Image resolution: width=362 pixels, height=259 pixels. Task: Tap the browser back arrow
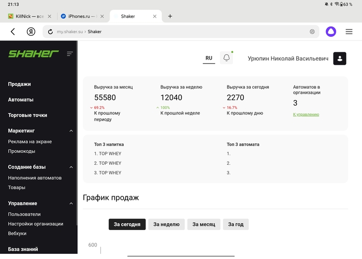coord(13,32)
